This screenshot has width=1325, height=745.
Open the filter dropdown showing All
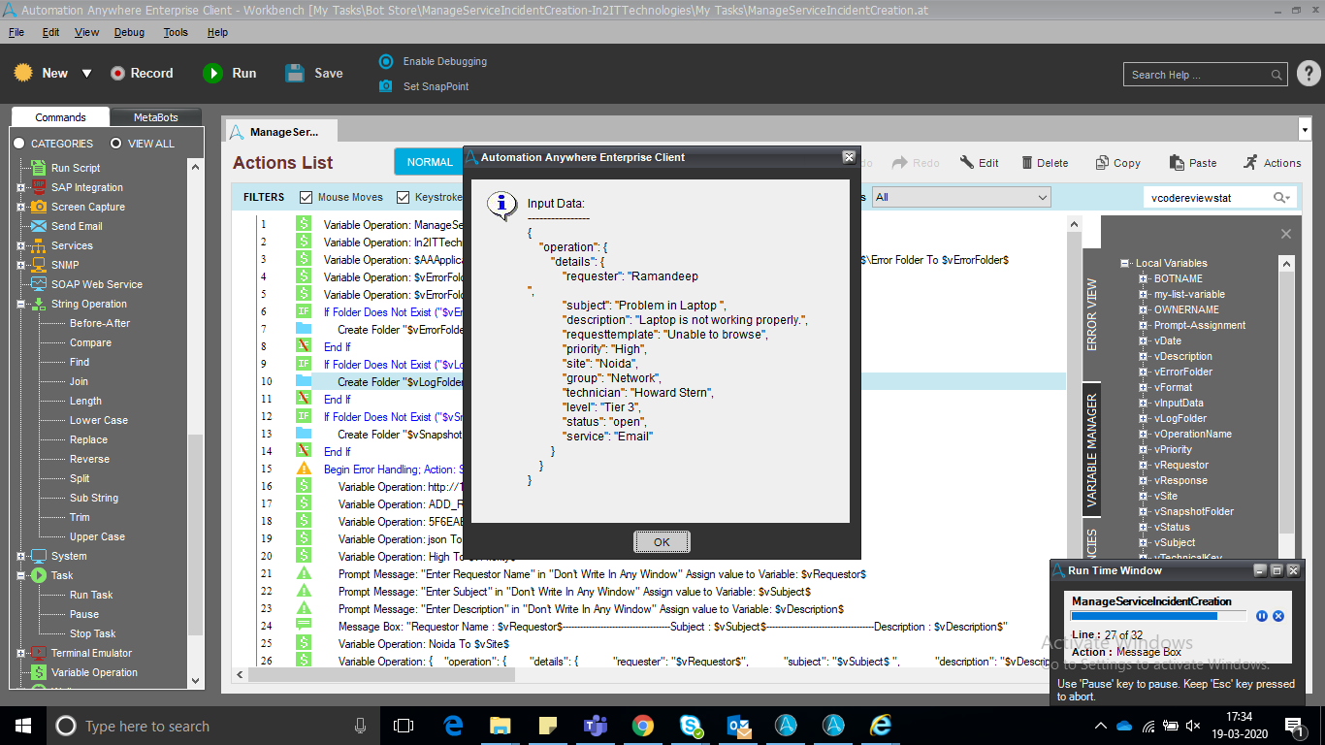tap(961, 197)
